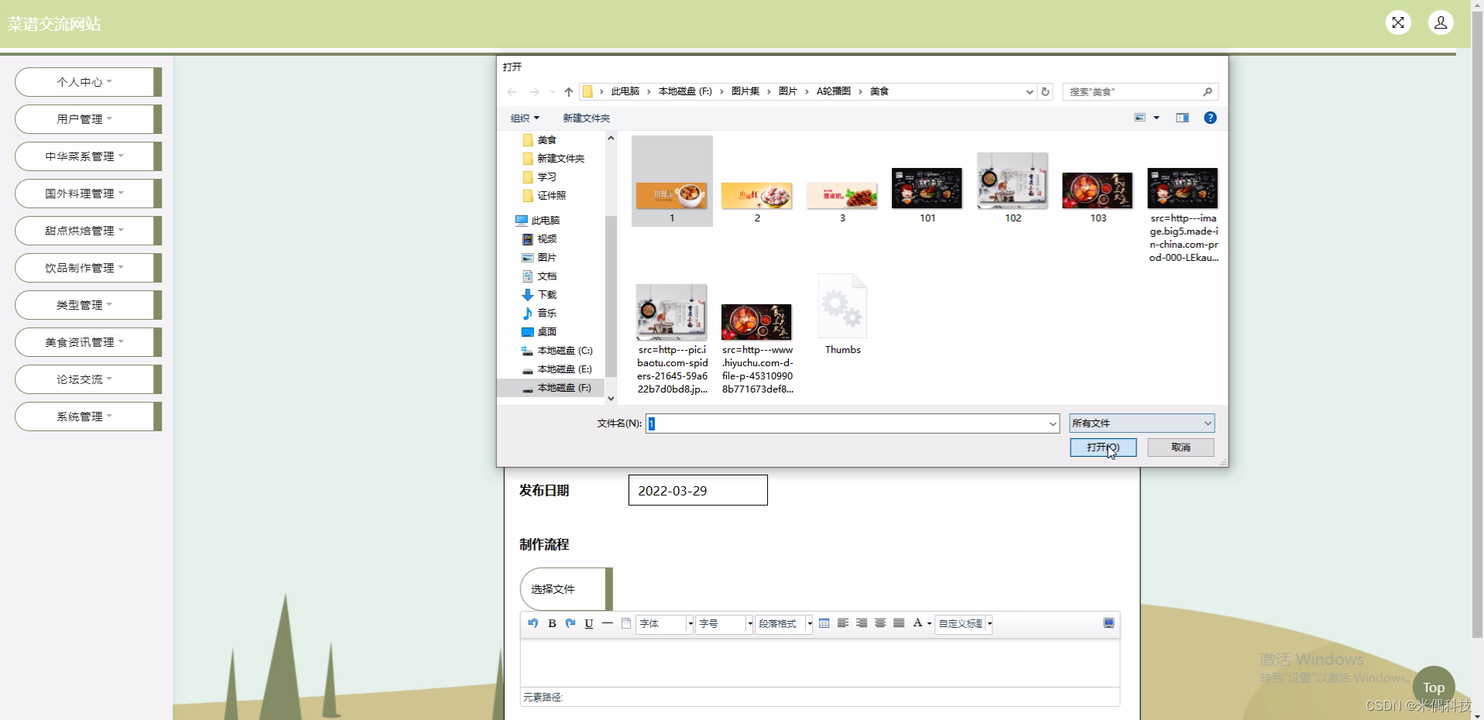
Task: Change the file view layout icon
Action: point(1140,118)
